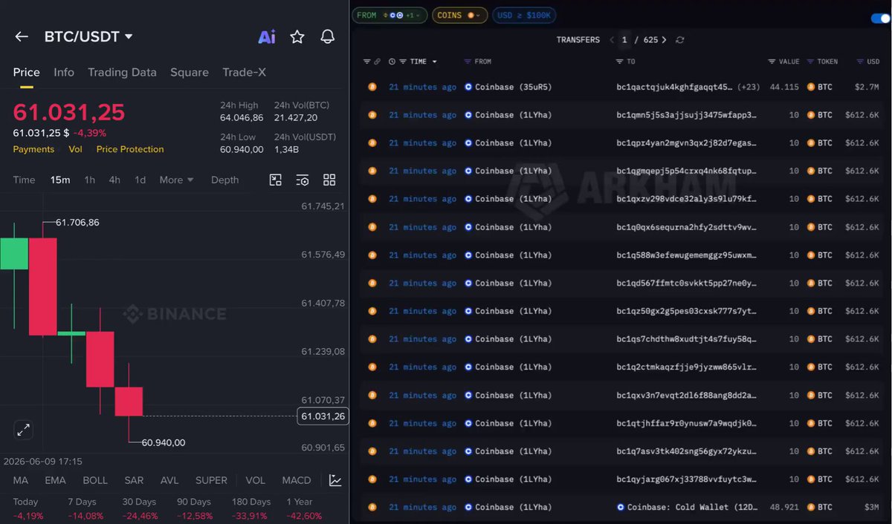This screenshot has width=892, height=524.
Task: Click the BTC token icon on the 44.115 row
Action: (810, 87)
